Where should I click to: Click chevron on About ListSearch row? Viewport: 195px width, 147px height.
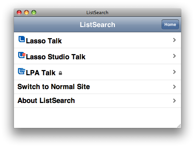pos(174,101)
